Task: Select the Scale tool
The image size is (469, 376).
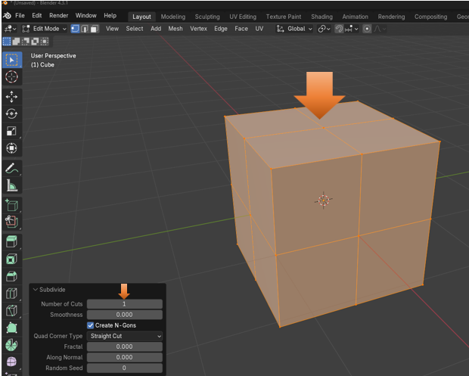Action: 11,131
